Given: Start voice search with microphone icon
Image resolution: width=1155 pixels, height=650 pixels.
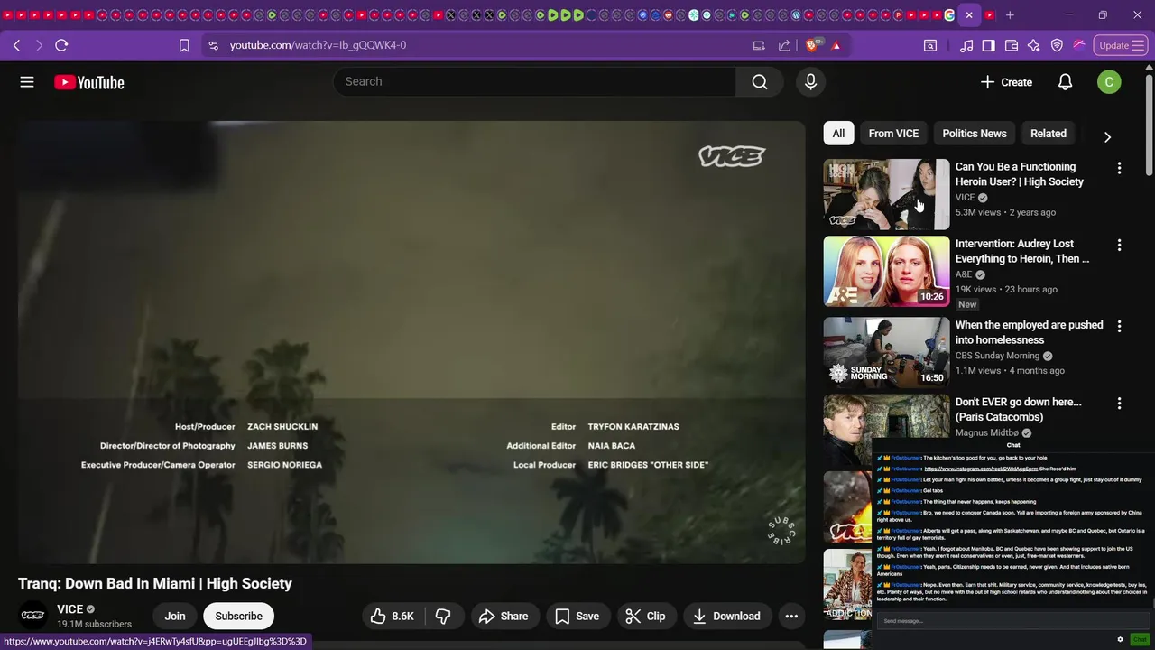Looking at the screenshot, I should point(810,82).
